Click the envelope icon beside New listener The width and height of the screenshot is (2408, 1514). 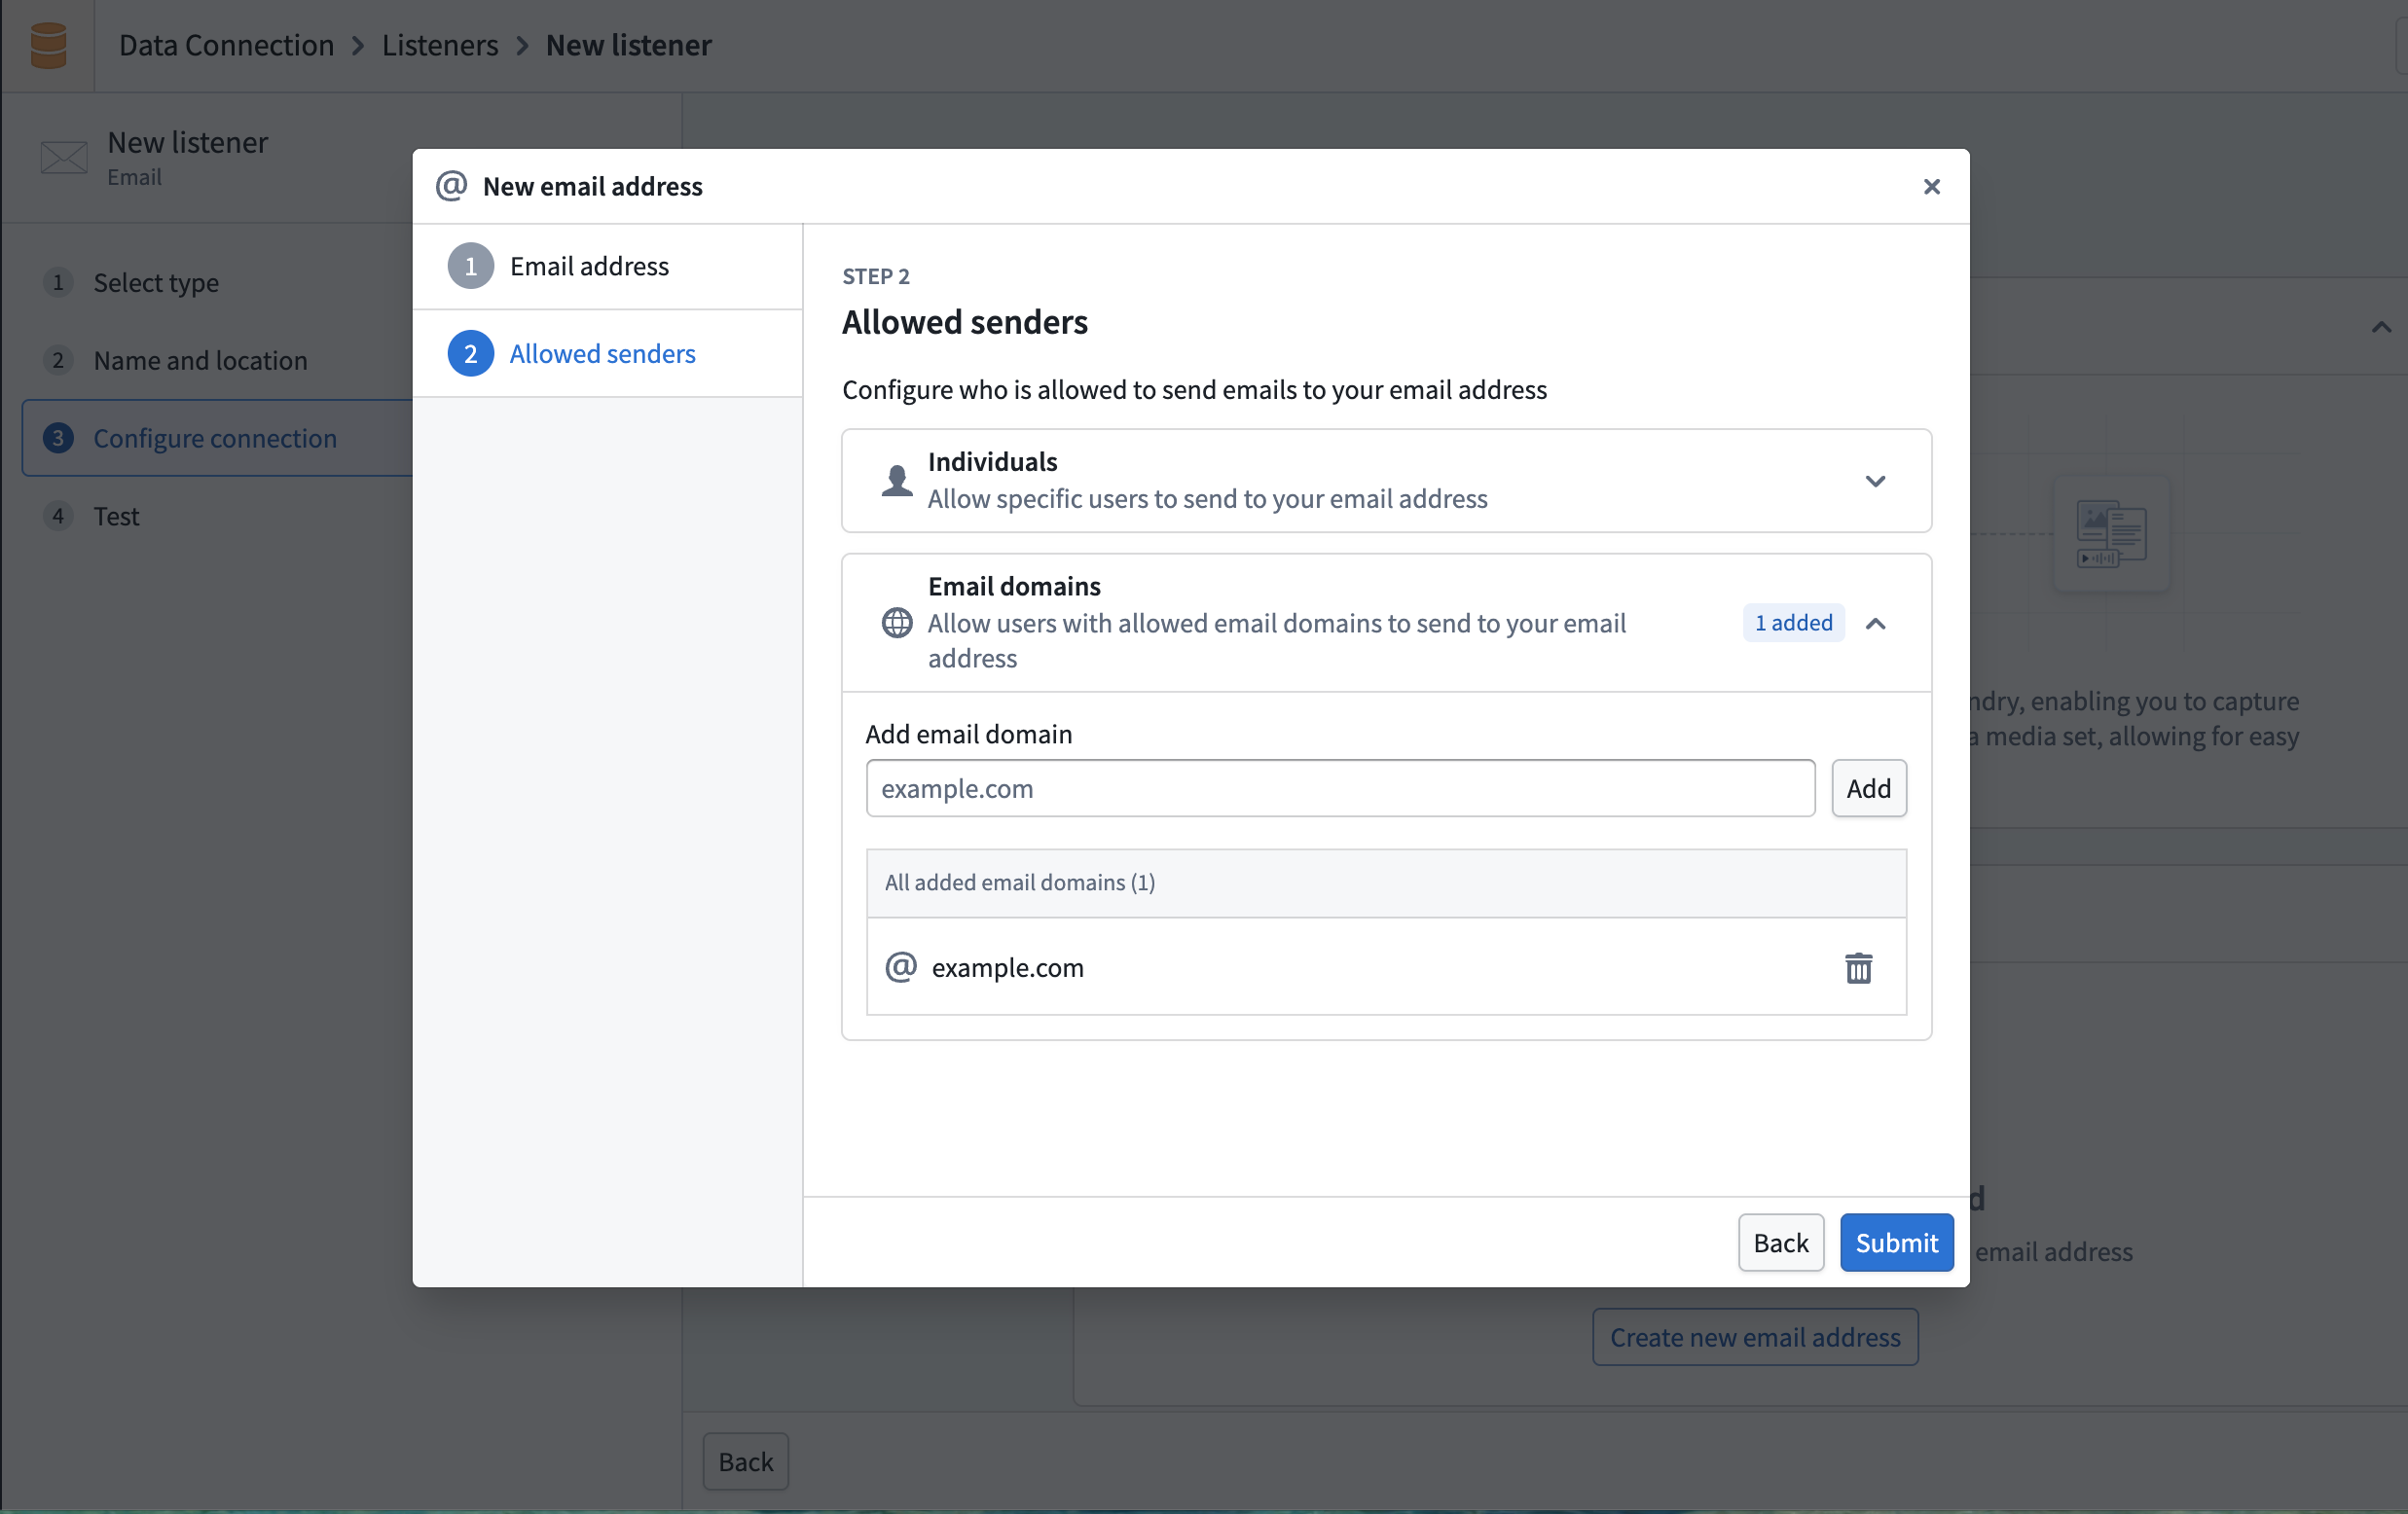(63, 159)
